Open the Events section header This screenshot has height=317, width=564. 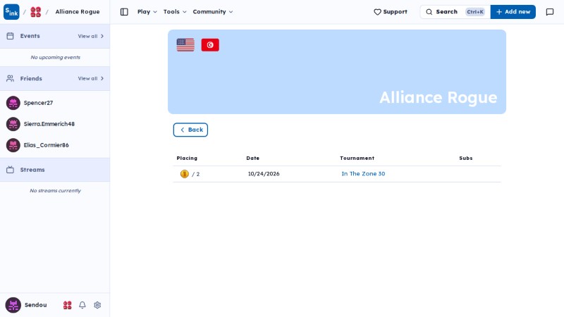[30, 36]
